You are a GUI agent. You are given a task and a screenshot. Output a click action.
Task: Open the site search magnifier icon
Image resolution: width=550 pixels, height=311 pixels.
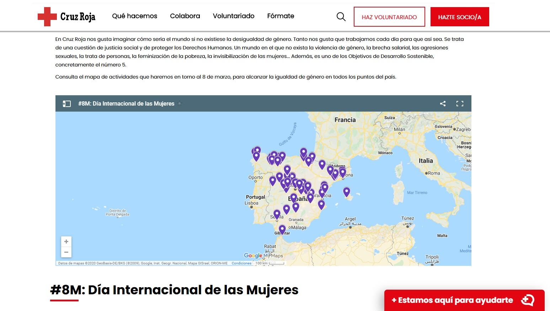point(341,17)
